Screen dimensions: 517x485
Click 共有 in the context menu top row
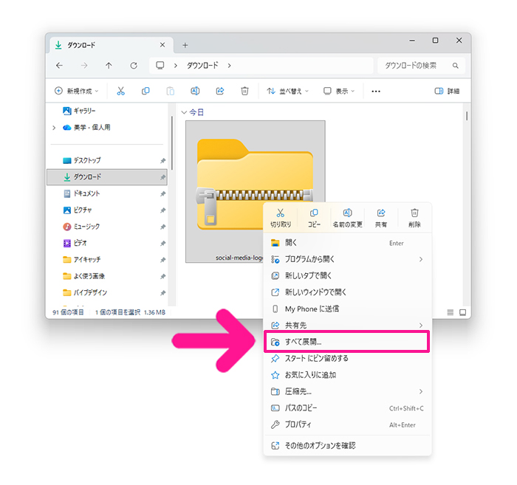tap(381, 218)
